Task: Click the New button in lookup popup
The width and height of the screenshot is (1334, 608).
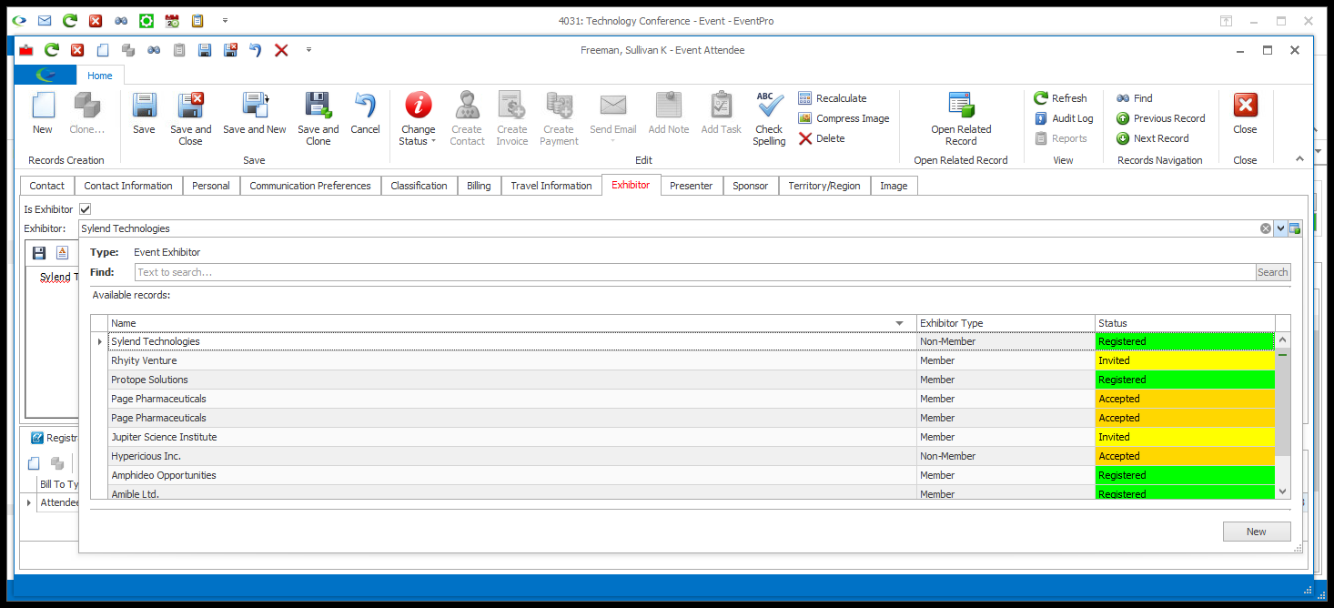Action: 1257,532
